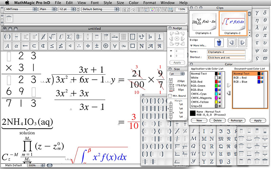
Task: Click Apply in the Color panel
Action: [x=258, y=120]
